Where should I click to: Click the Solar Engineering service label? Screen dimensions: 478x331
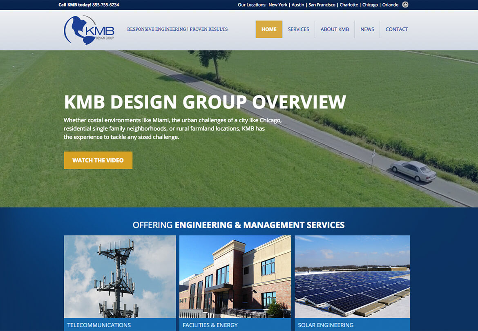tap(326, 325)
